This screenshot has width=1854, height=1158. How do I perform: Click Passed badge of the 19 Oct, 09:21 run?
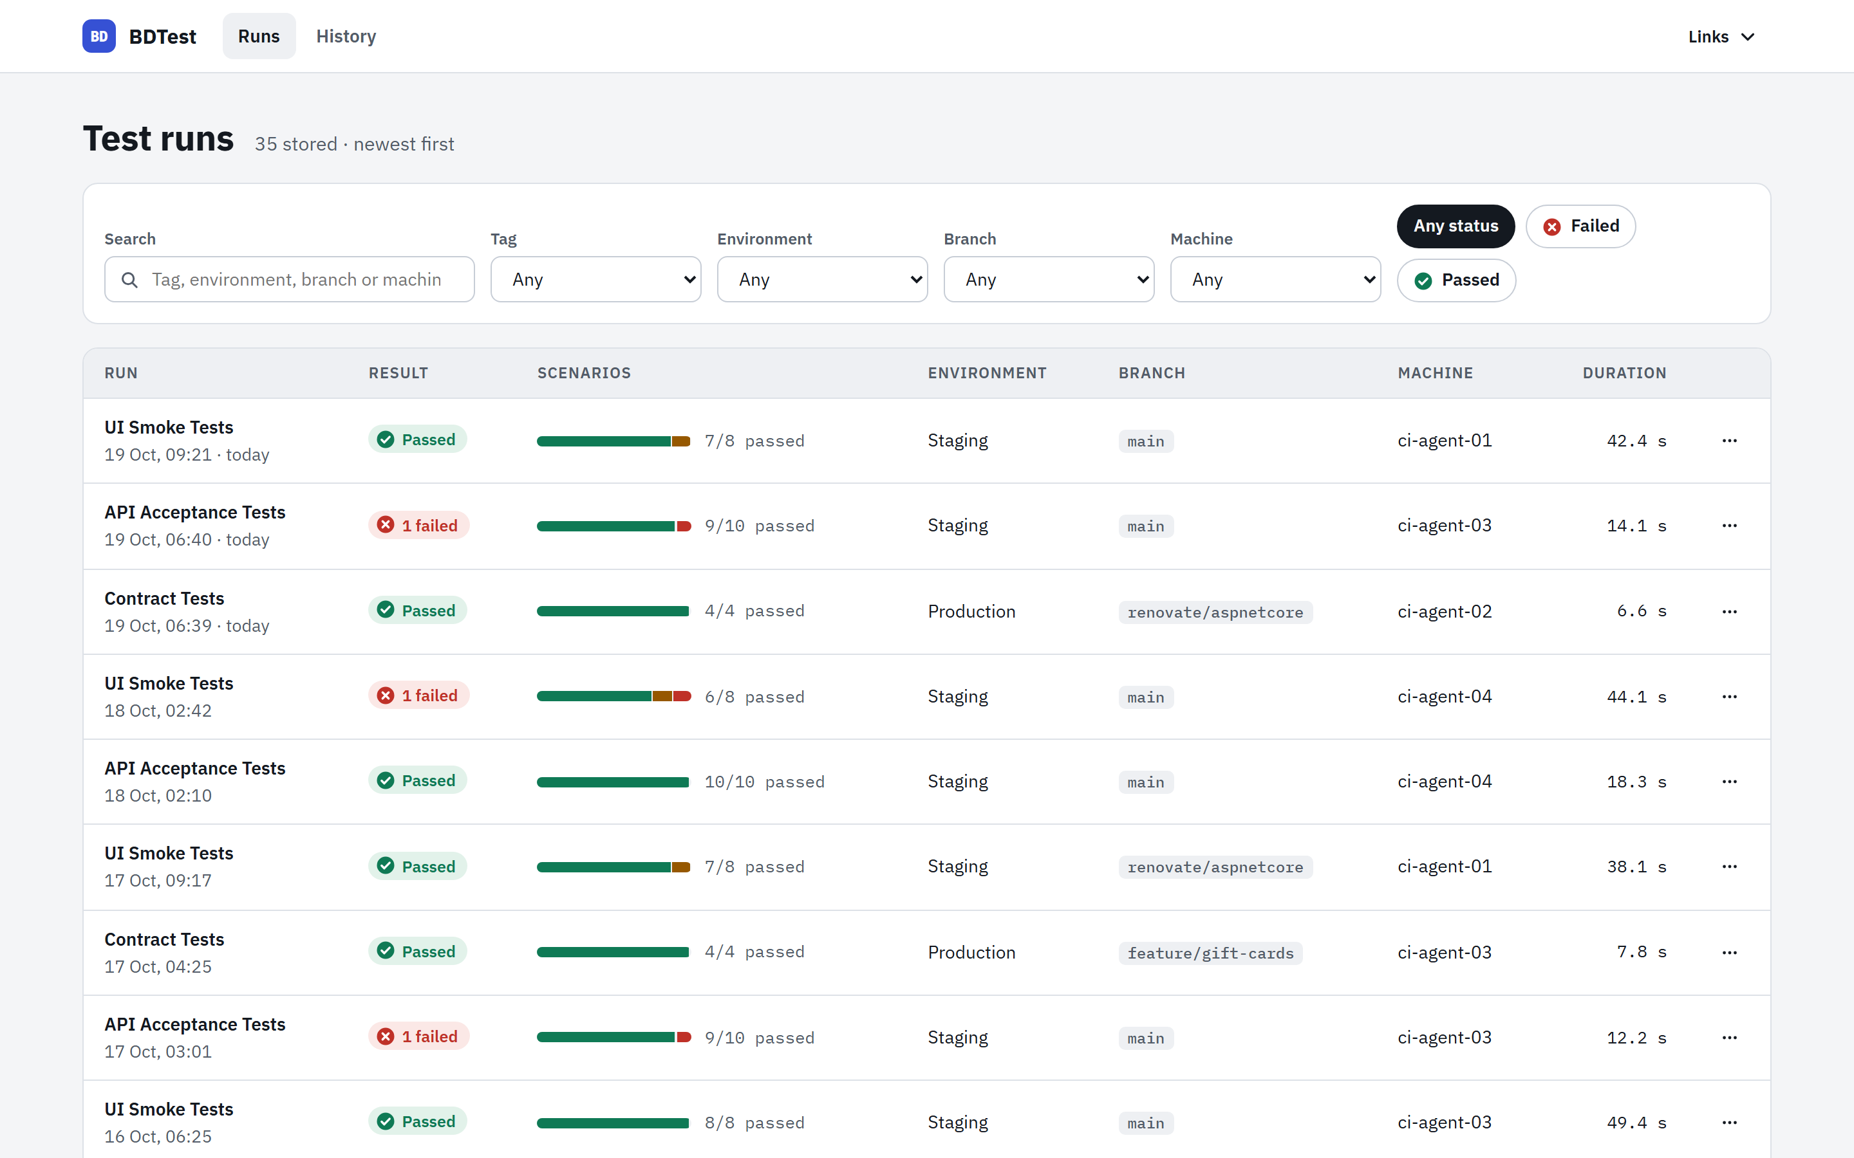click(x=417, y=439)
